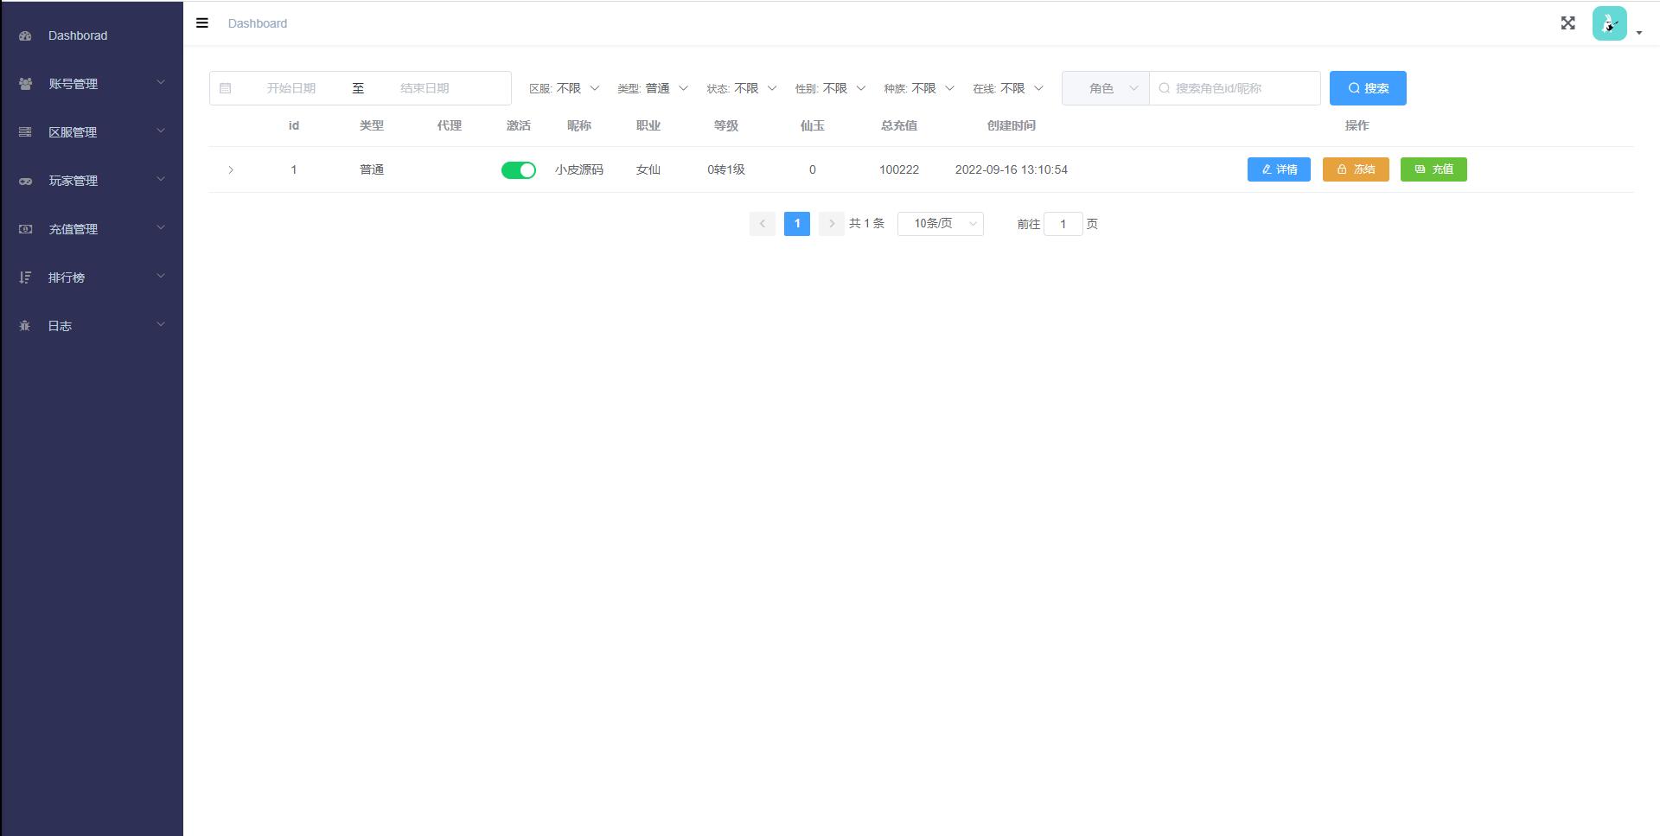This screenshot has width=1660, height=836.
Task: Open the Dashboard sidebar icon
Action: 23,35
